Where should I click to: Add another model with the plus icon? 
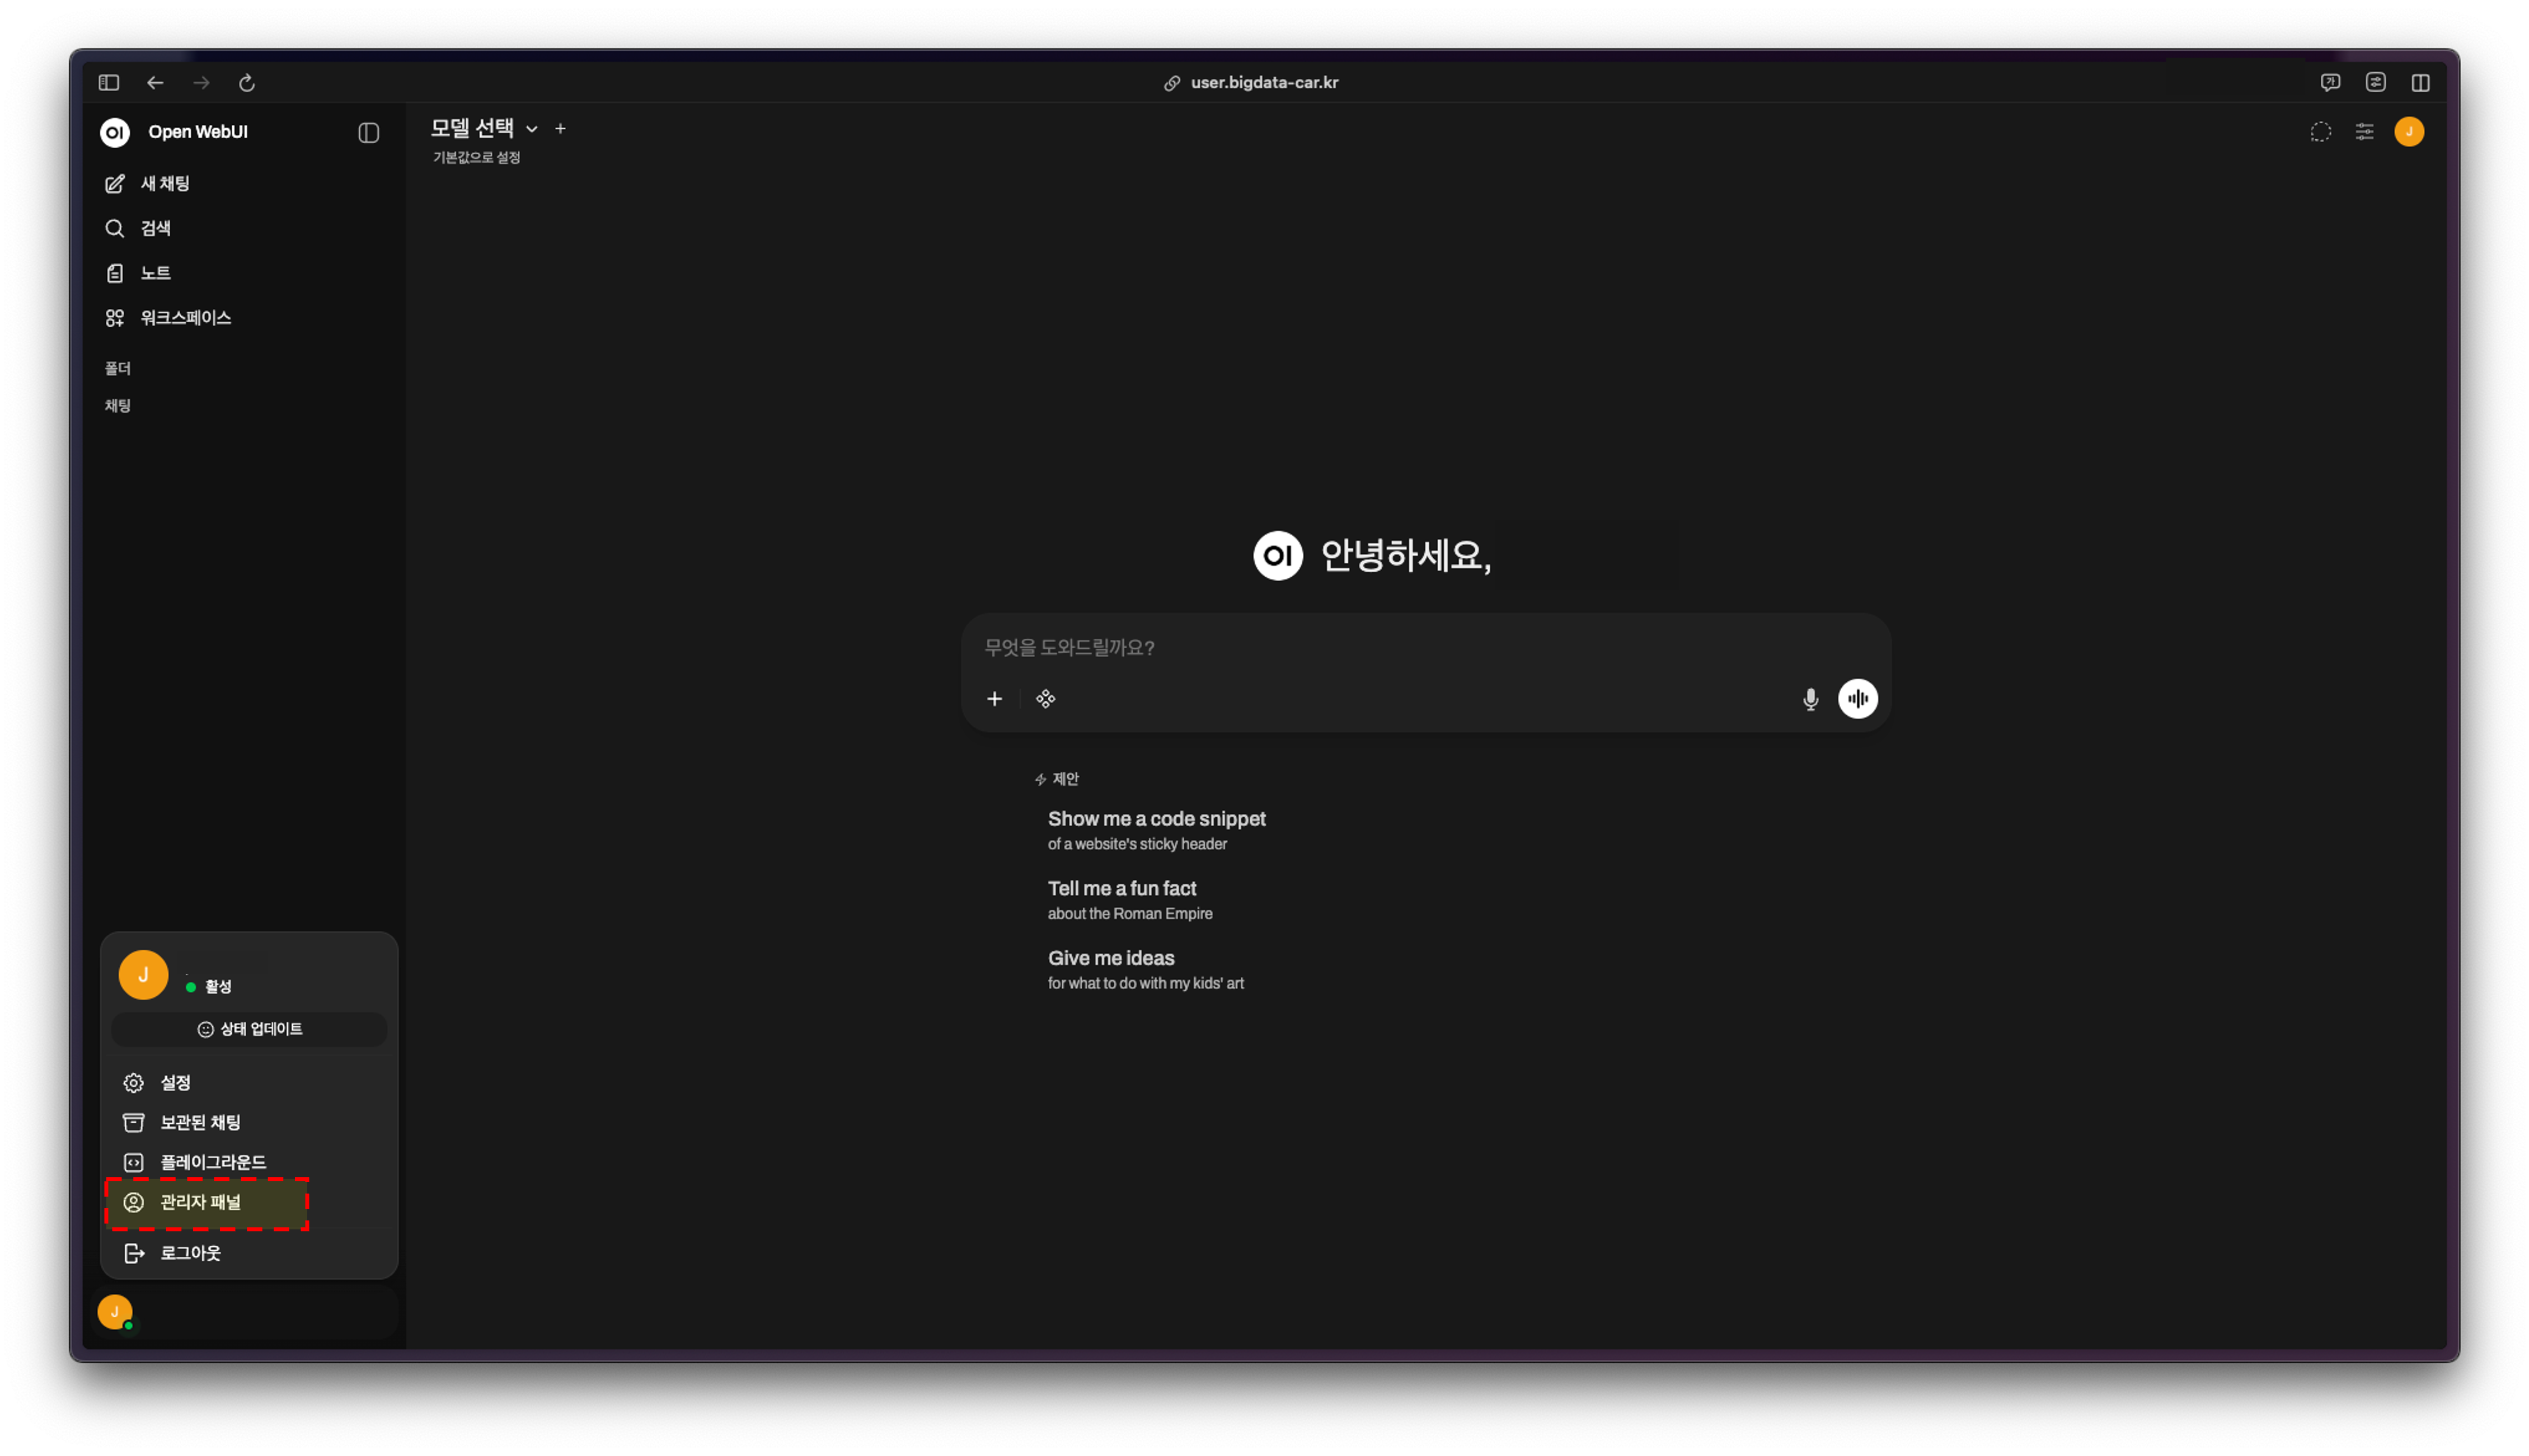560,128
